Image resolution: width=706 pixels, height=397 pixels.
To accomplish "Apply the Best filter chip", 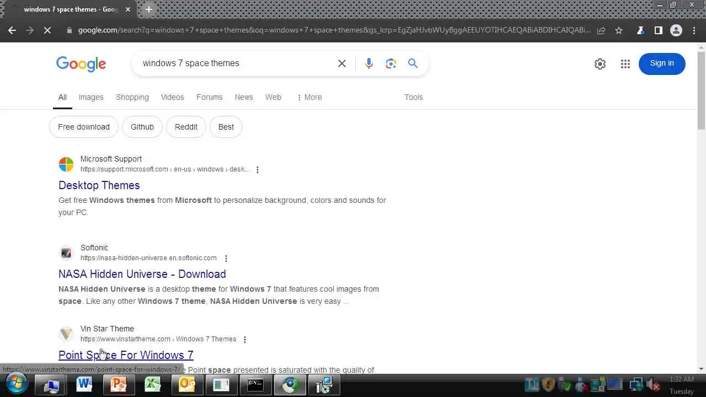I will click(226, 127).
